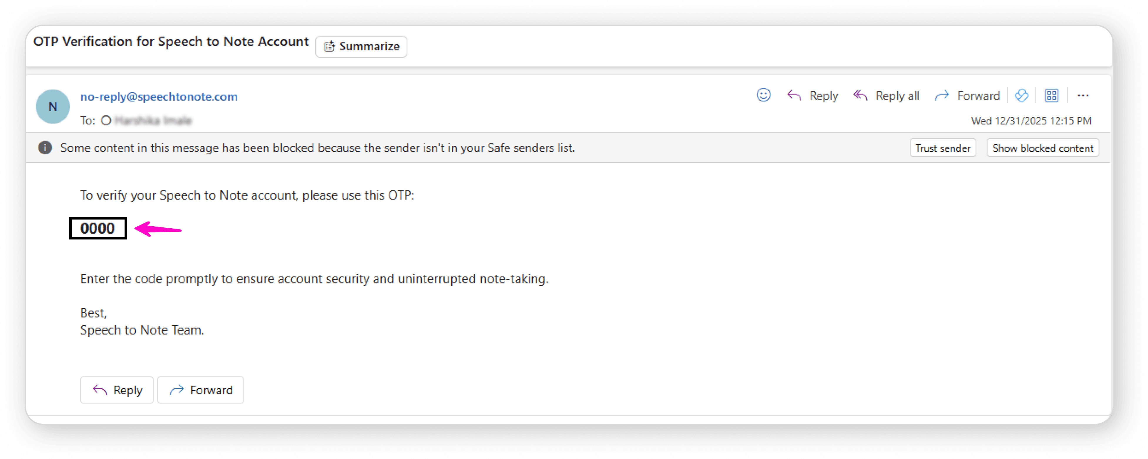
Task: Click Forward in the message header toolbar
Action: (x=967, y=96)
